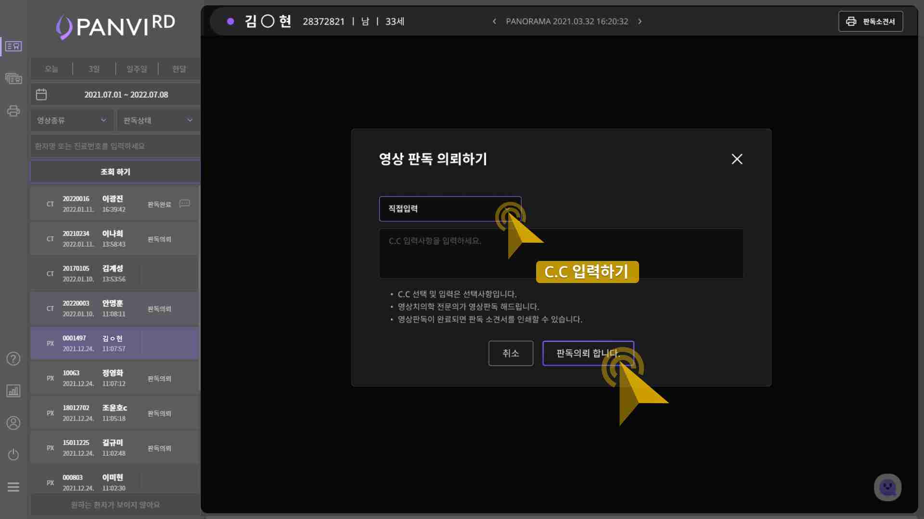The image size is (924, 519).
Task: Click the date range 2021.07.01 ~ 2022.07.08
Action: pos(126,95)
